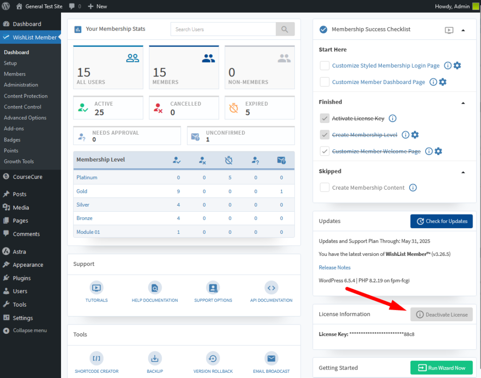Open the Shortcode Creator tool icon
The height and width of the screenshot is (378, 481).
click(x=96, y=358)
